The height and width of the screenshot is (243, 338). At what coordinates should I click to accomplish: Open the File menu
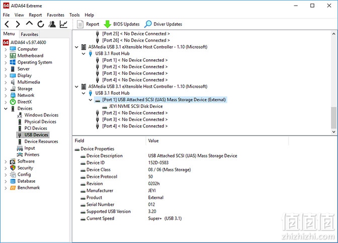[6, 15]
